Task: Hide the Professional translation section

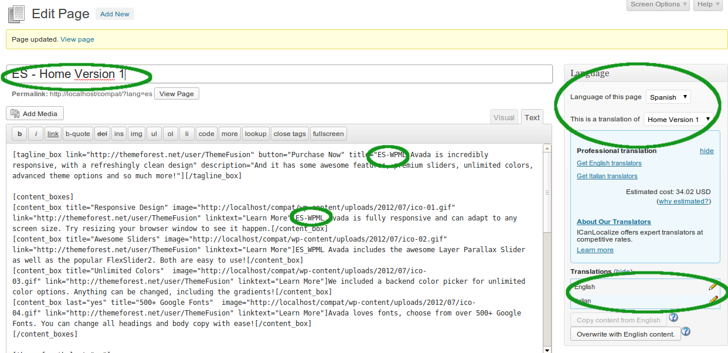Action: point(706,150)
